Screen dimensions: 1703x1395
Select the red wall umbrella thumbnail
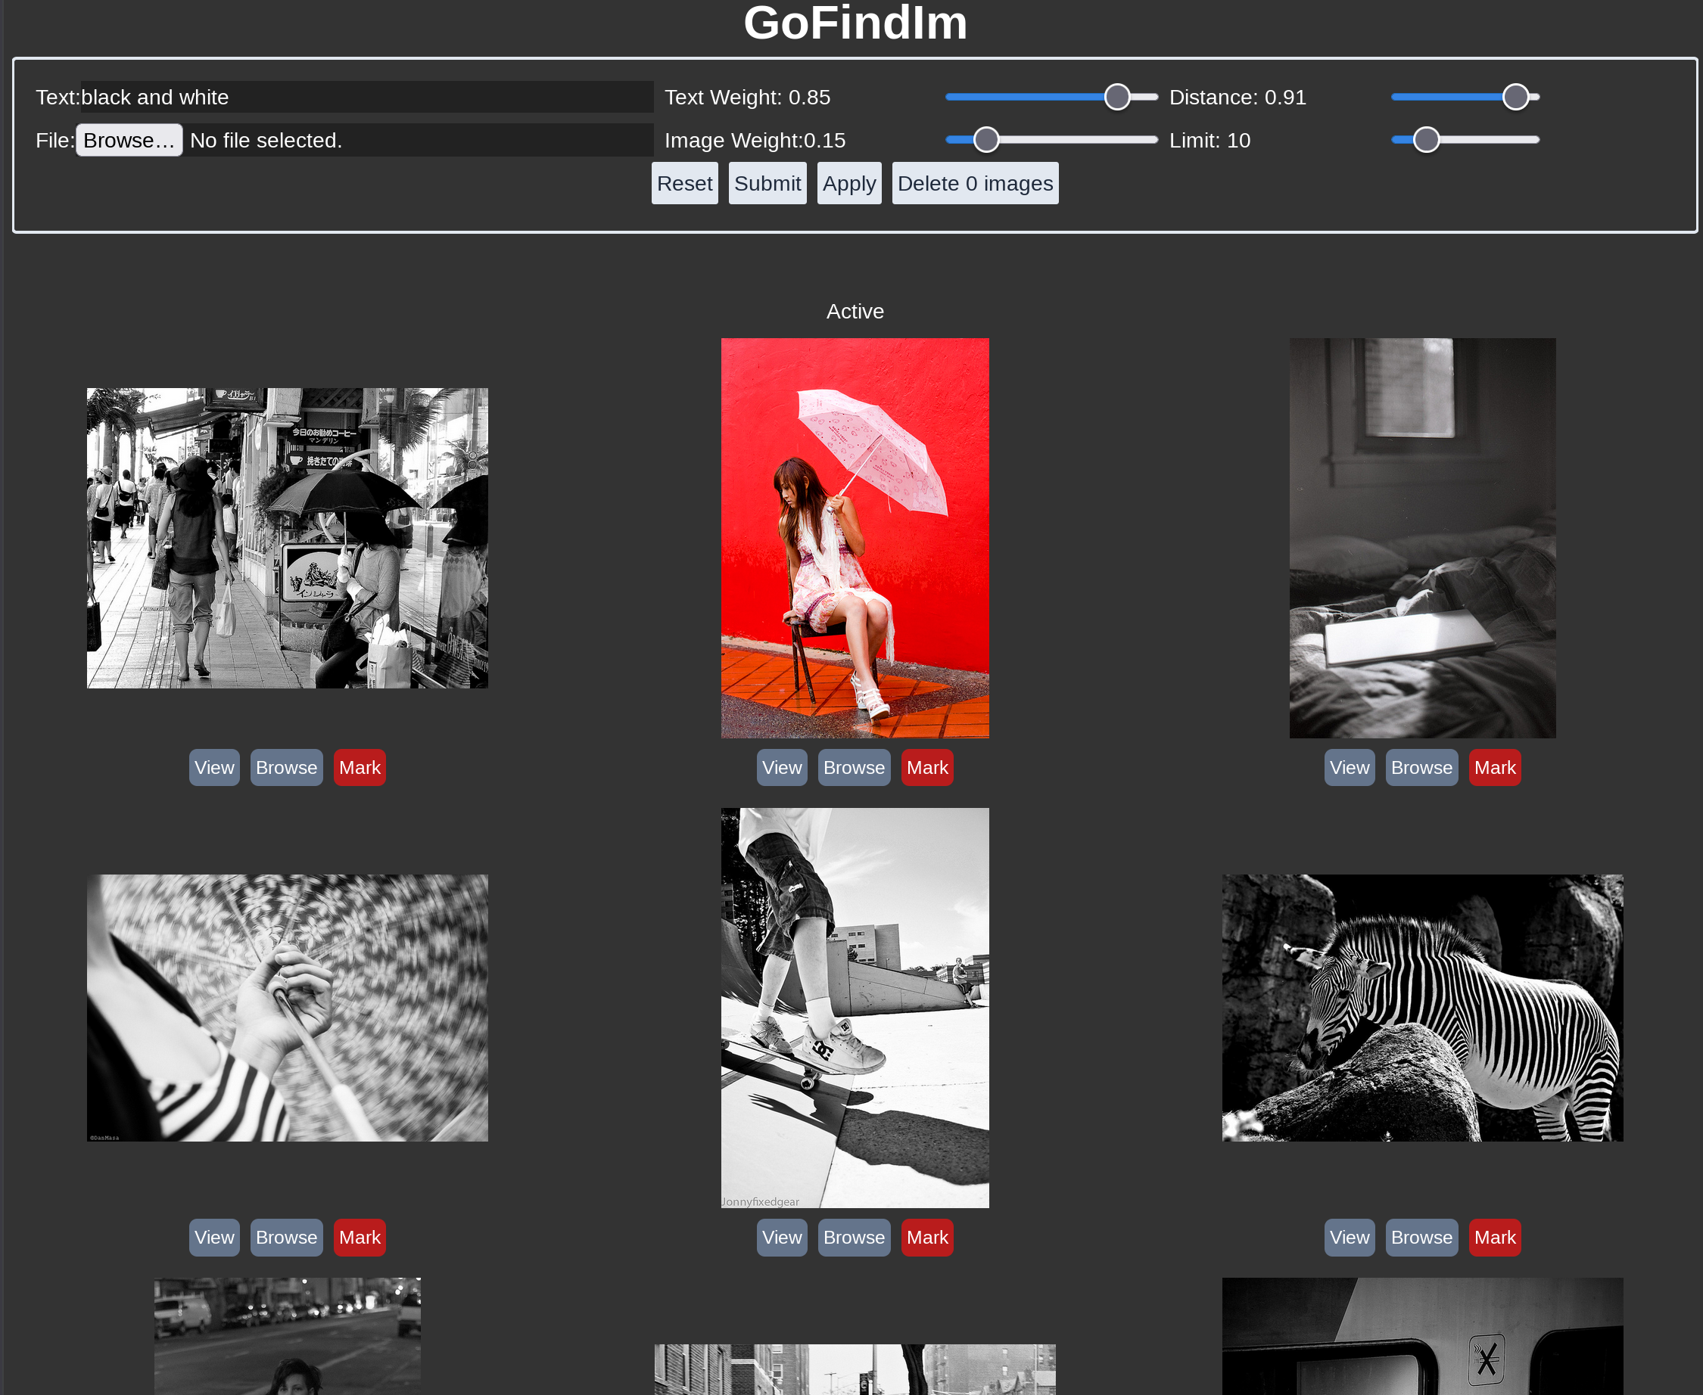(x=855, y=538)
